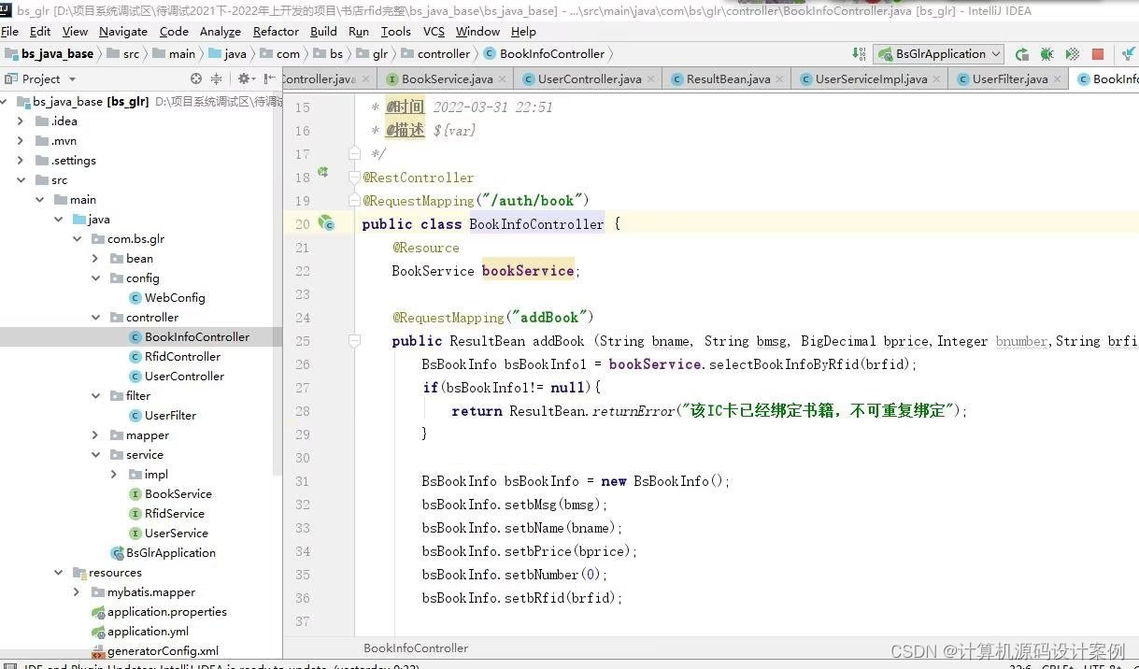Image resolution: width=1139 pixels, height=669 pixels.
Task: Click generatorConfig.xml file icon
Action: coord(98,651)
